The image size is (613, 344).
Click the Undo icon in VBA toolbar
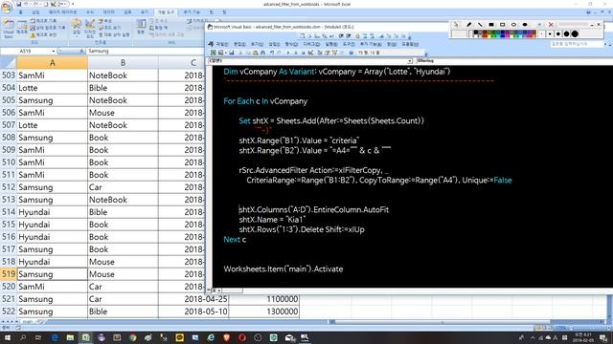coord(272,53)
